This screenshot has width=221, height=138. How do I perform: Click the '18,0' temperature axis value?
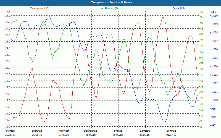(x=8, y=87)
